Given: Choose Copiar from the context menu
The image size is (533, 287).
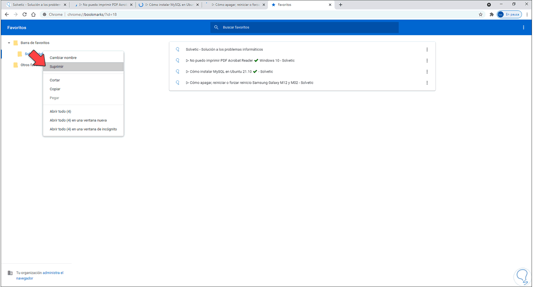Looking at the screenshot, I should click(x=83, y=89).
